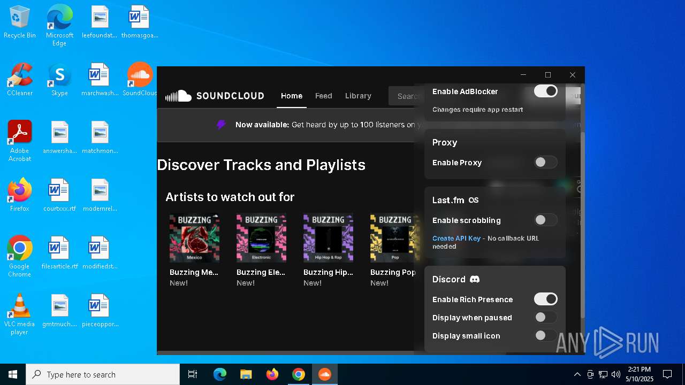Go to the Home tab
685x385 pixels.
292,96
